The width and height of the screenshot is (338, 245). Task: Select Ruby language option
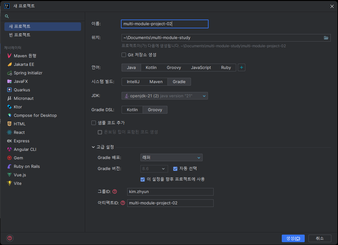tap(226, 68)
